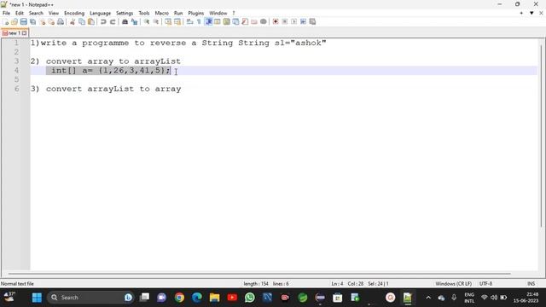The height and width of the screenshot is (307, 546).
Task: Open Folder as Workspace toolbar icon
Action: coord(254,21)
